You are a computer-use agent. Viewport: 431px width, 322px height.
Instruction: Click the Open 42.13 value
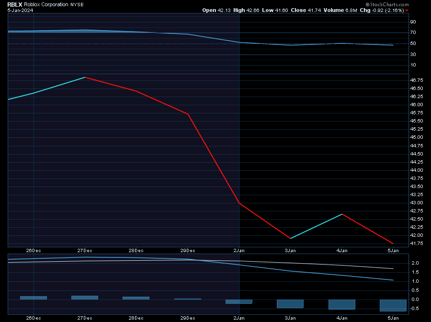coord(216,11)
